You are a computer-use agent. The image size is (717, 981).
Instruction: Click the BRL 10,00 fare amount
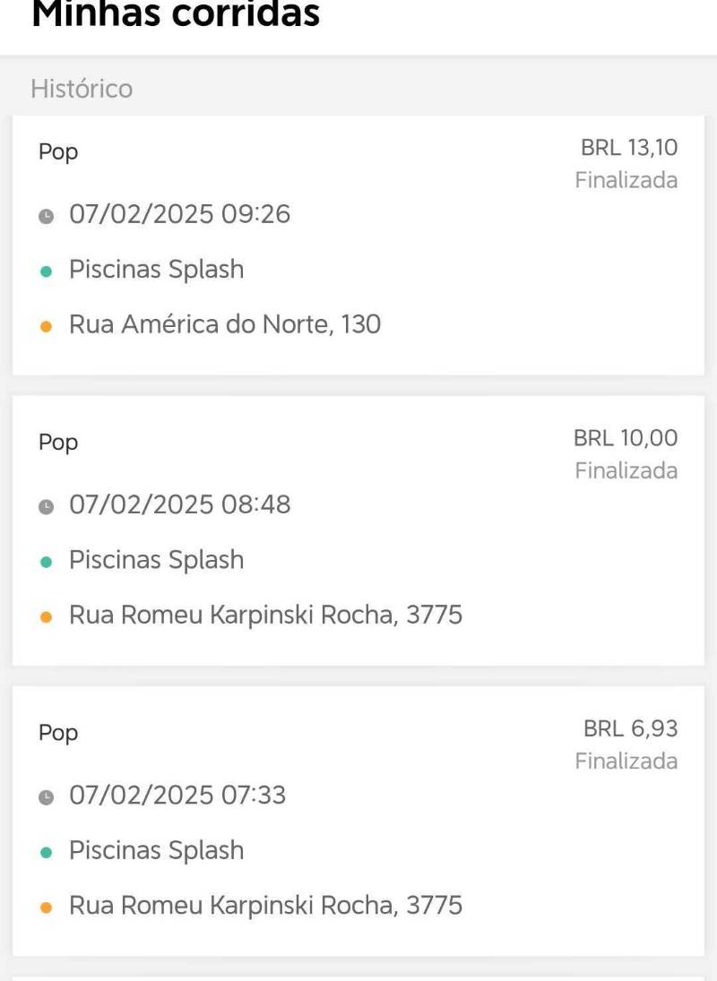[x=625, y=438]
